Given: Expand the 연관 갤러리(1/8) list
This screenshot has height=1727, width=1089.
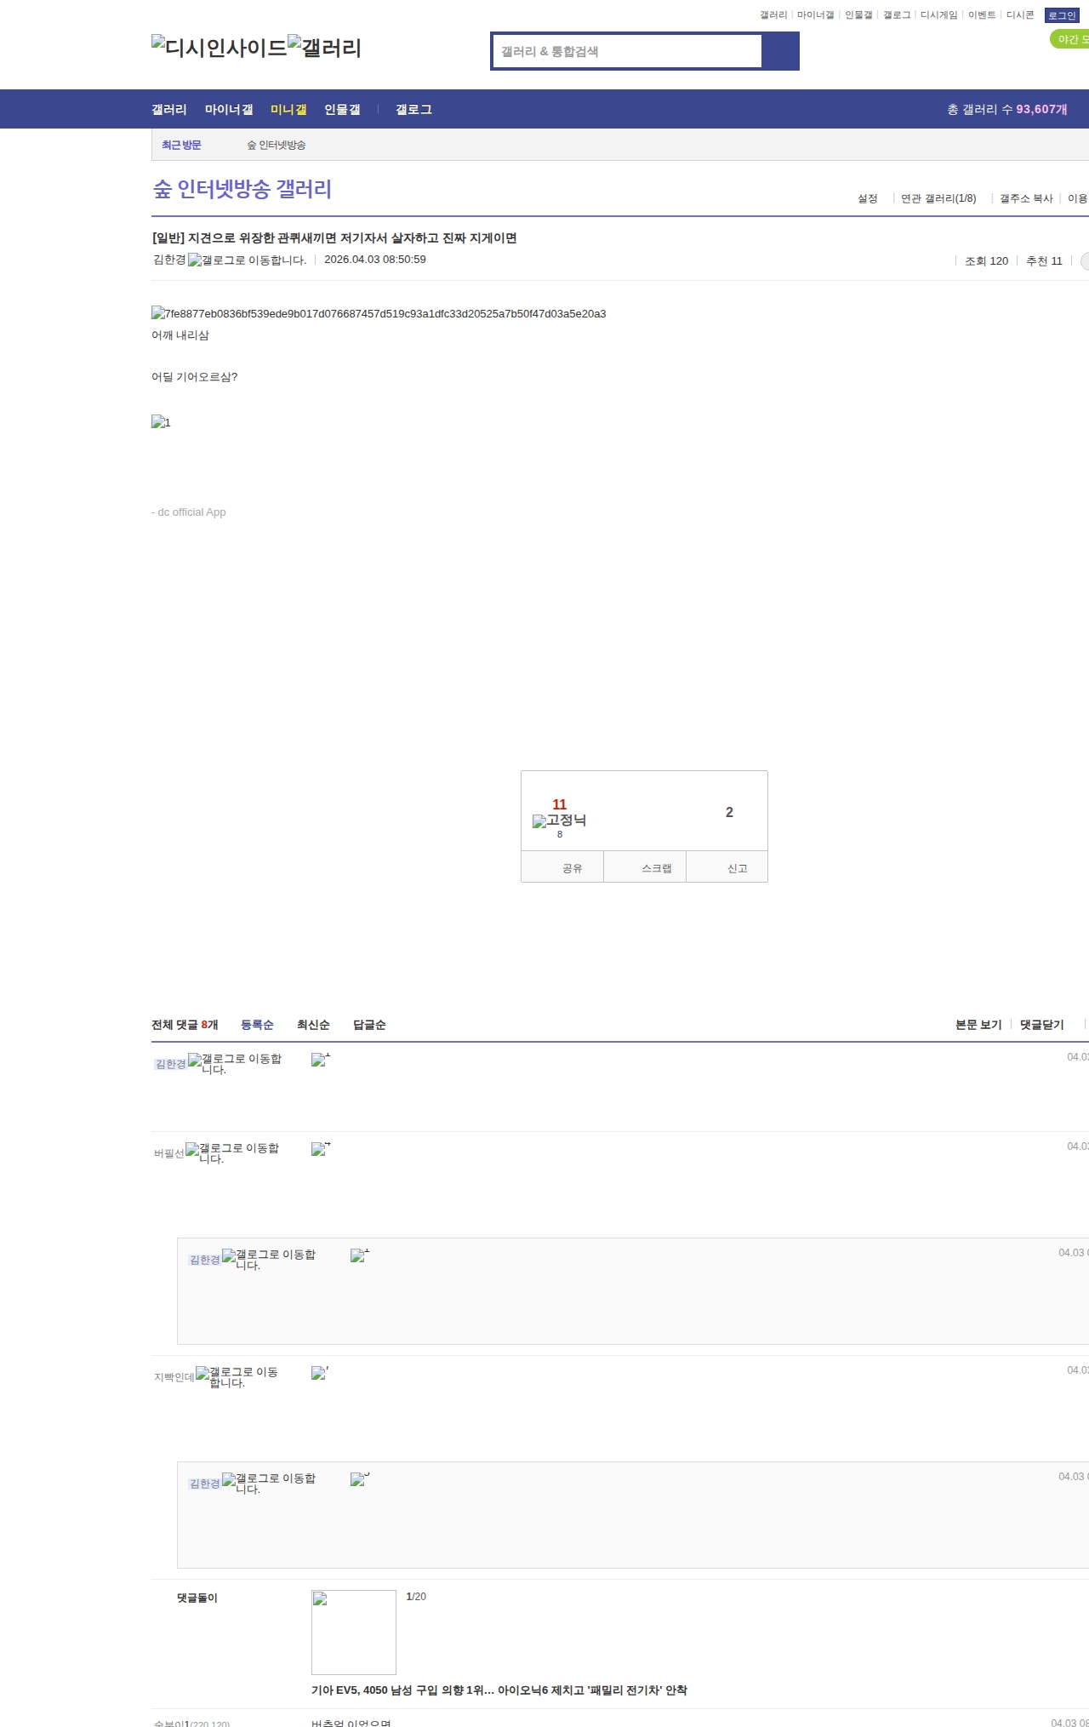Looking at the screenshot, I should (938, 198).
